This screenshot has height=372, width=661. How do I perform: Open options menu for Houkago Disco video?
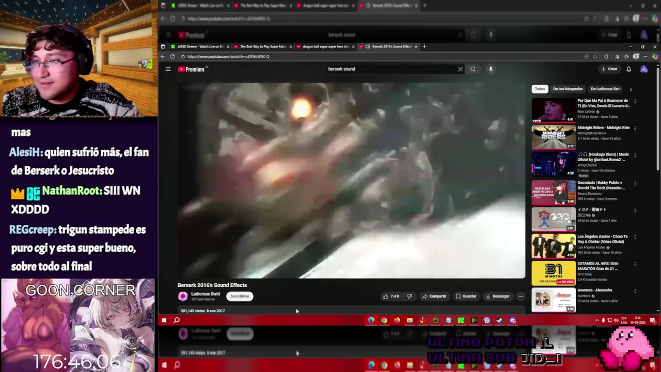(635, 155)
